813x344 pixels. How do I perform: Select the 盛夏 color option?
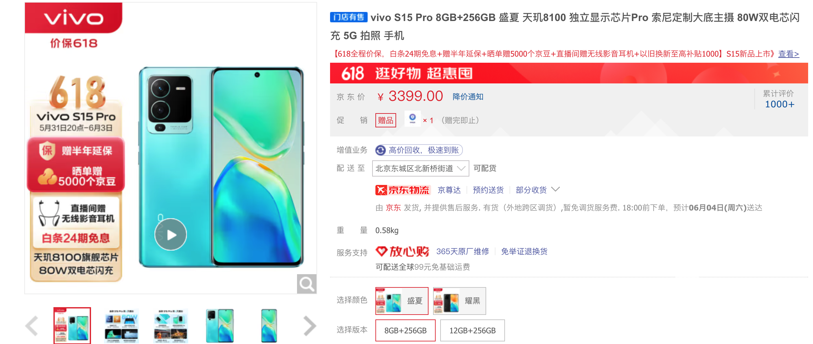click(402, 301)
